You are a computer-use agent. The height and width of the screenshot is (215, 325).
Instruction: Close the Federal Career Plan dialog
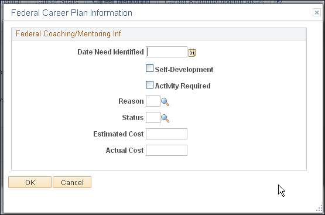tap(316, 13)
